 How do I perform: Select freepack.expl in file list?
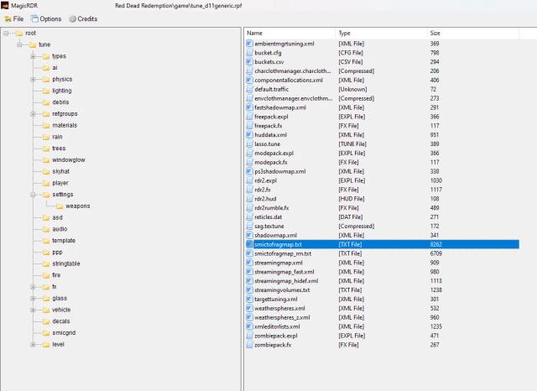(271, 117)
